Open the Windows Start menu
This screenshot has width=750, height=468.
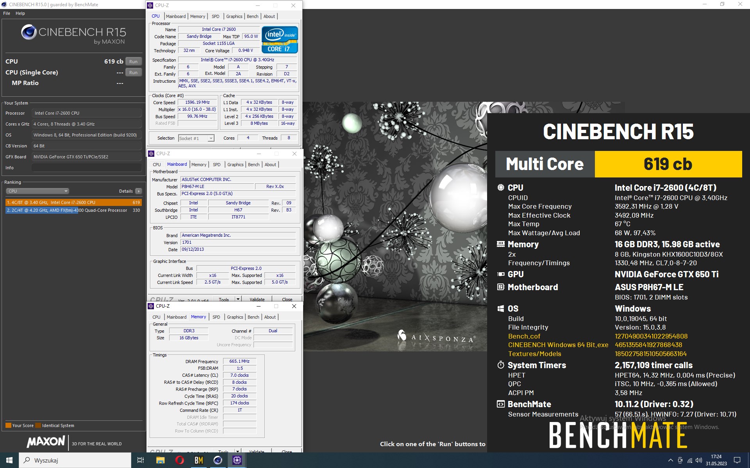click(9, 460)
